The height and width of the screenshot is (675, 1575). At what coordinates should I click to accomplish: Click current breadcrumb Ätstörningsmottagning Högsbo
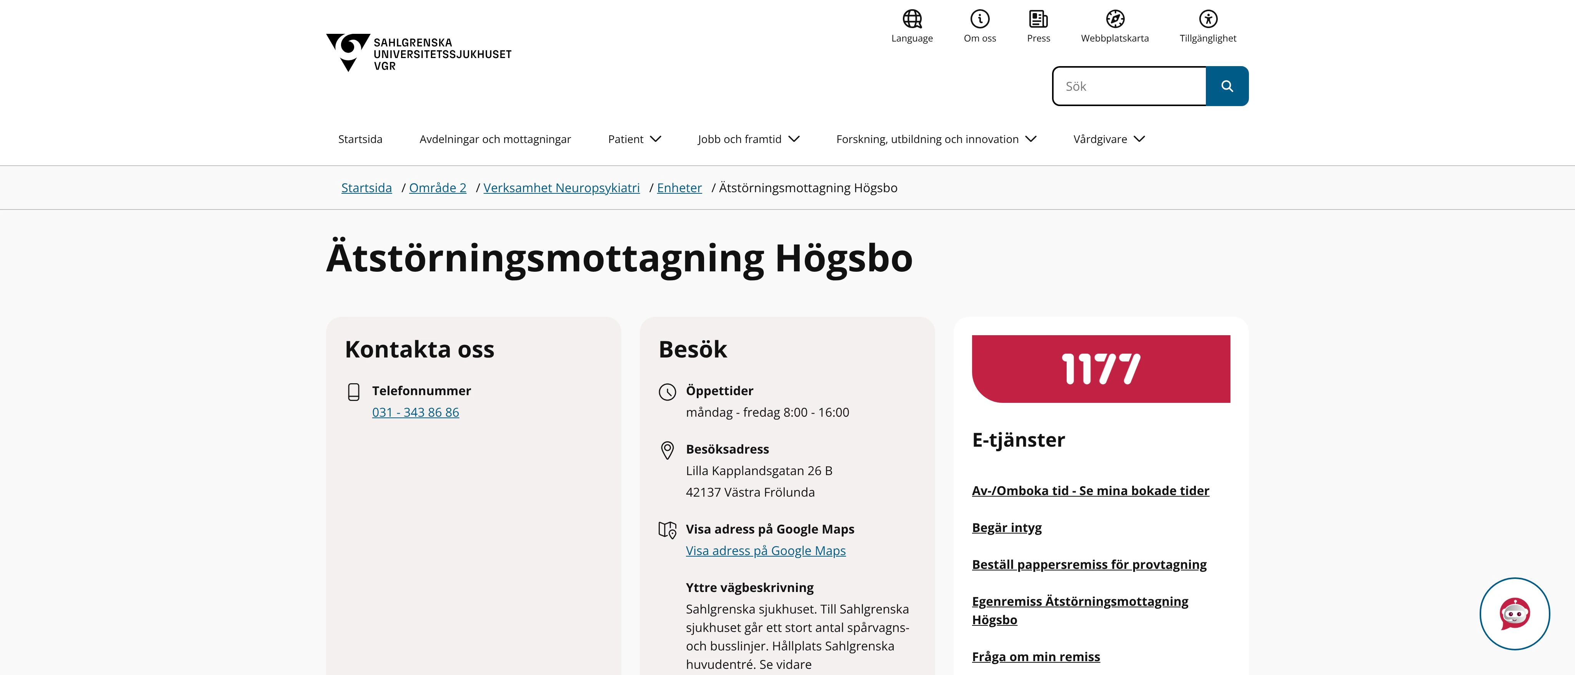pyautogui.click(x=807, y=188)
